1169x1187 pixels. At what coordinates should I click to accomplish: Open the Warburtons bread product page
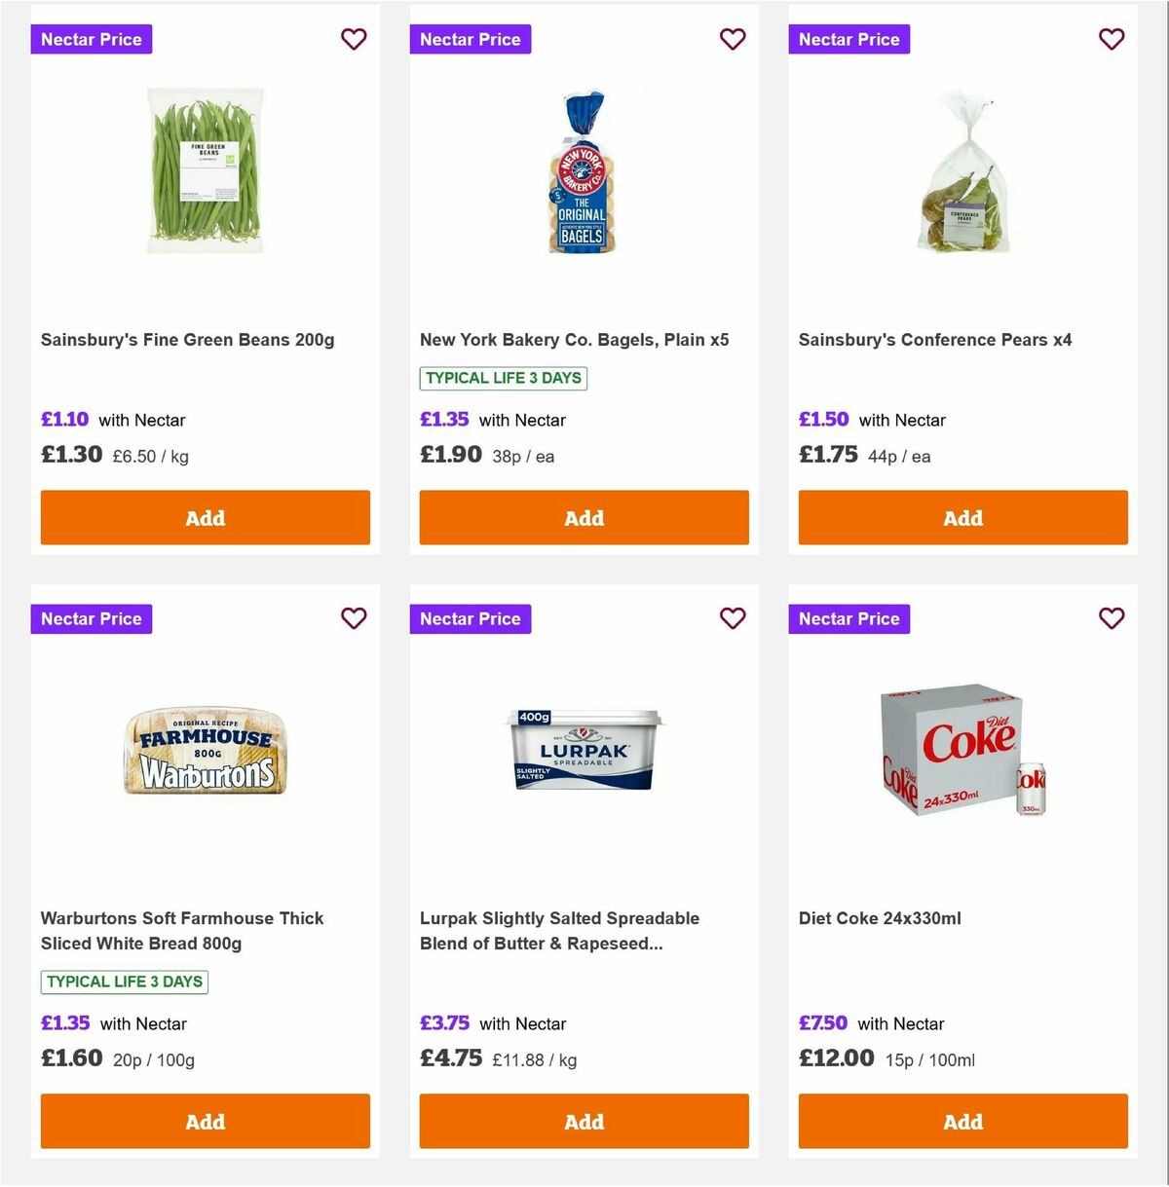[181, 930]
